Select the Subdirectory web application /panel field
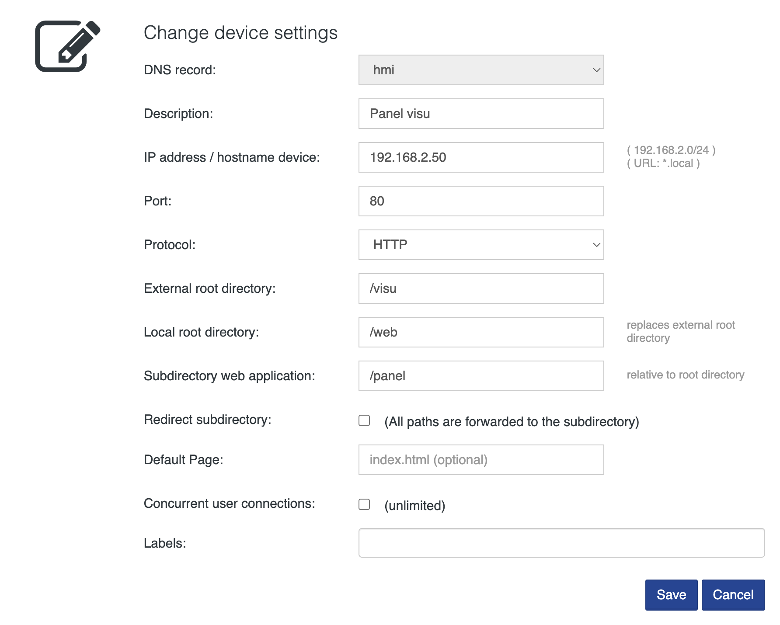The height and width of the screenshot is (625, 780). [x=481, y=375]
